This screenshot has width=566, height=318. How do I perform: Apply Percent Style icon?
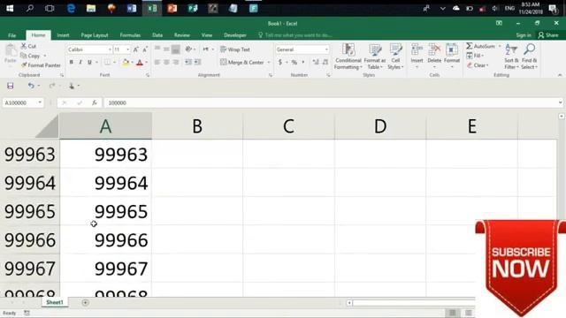pyautogui.click(x=294, y=62)
